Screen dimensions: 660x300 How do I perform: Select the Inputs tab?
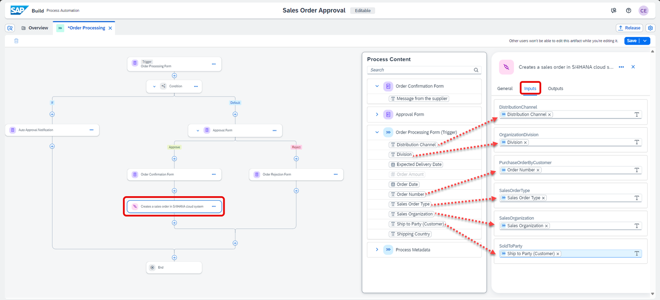pos(530,88)
